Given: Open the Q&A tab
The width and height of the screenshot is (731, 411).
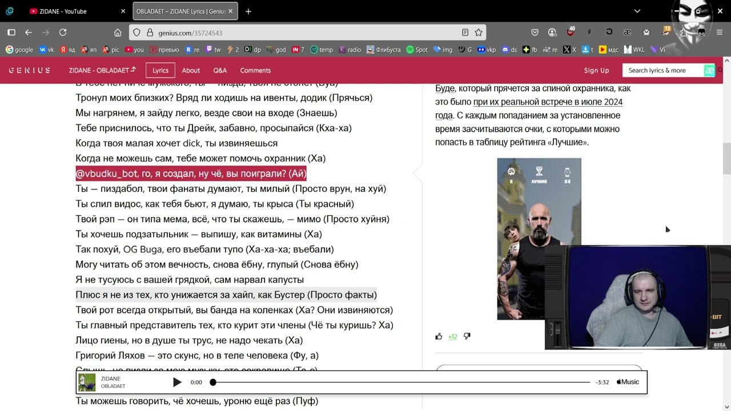Looking at the screenshot, I should click(x=220, y=70).
